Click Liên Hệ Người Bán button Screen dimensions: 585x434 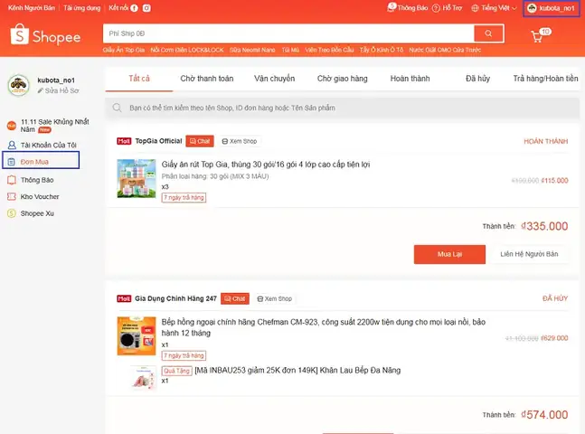click(x=529, y=254)
